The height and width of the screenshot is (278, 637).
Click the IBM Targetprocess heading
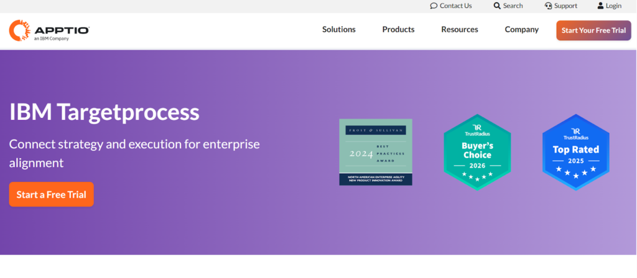[105, 112]
